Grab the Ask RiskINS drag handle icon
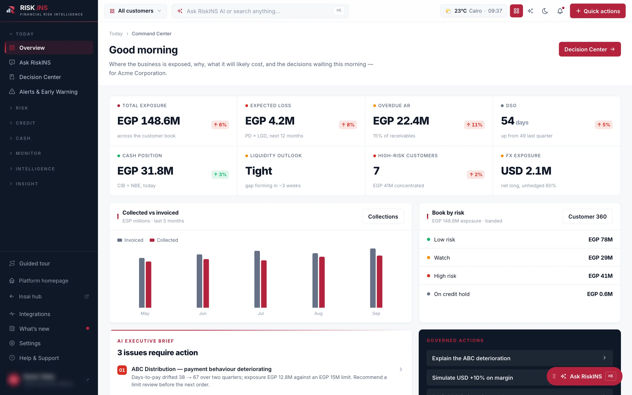This screenshot has height=395, width=632. 554,376
